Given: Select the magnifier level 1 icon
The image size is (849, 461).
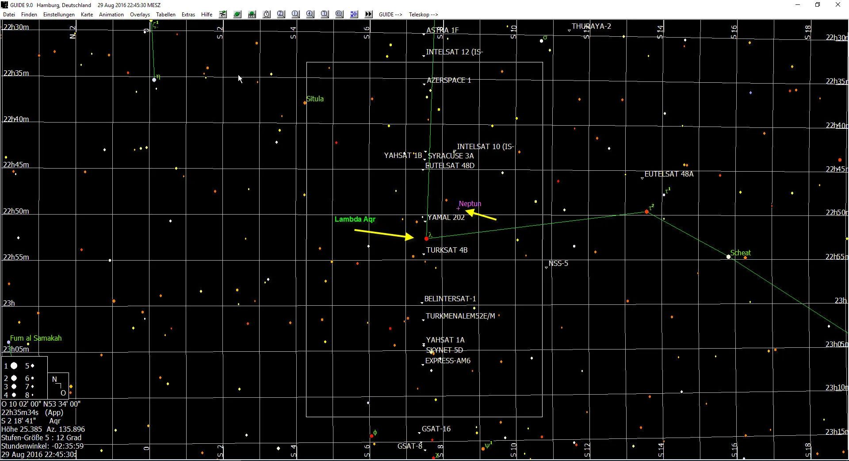Looking at the screenshot, I should (295, 15).
